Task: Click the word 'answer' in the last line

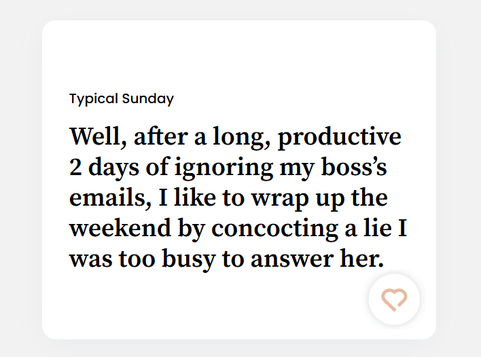Action: click(291, 260)
